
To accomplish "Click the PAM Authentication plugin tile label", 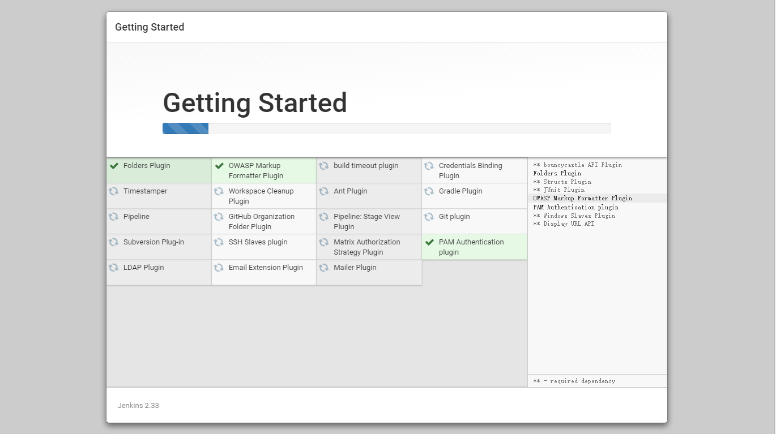I will tap(471, 247).
